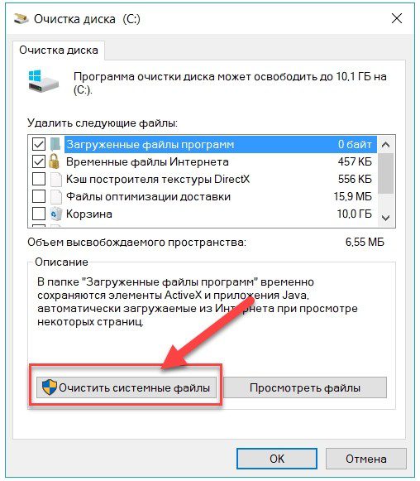
Task: Click the disk cleanup title bar icon
Action: (21, 19)
